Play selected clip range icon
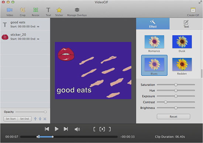Viewport: 203px width, 143px height. tap(102, 129)
